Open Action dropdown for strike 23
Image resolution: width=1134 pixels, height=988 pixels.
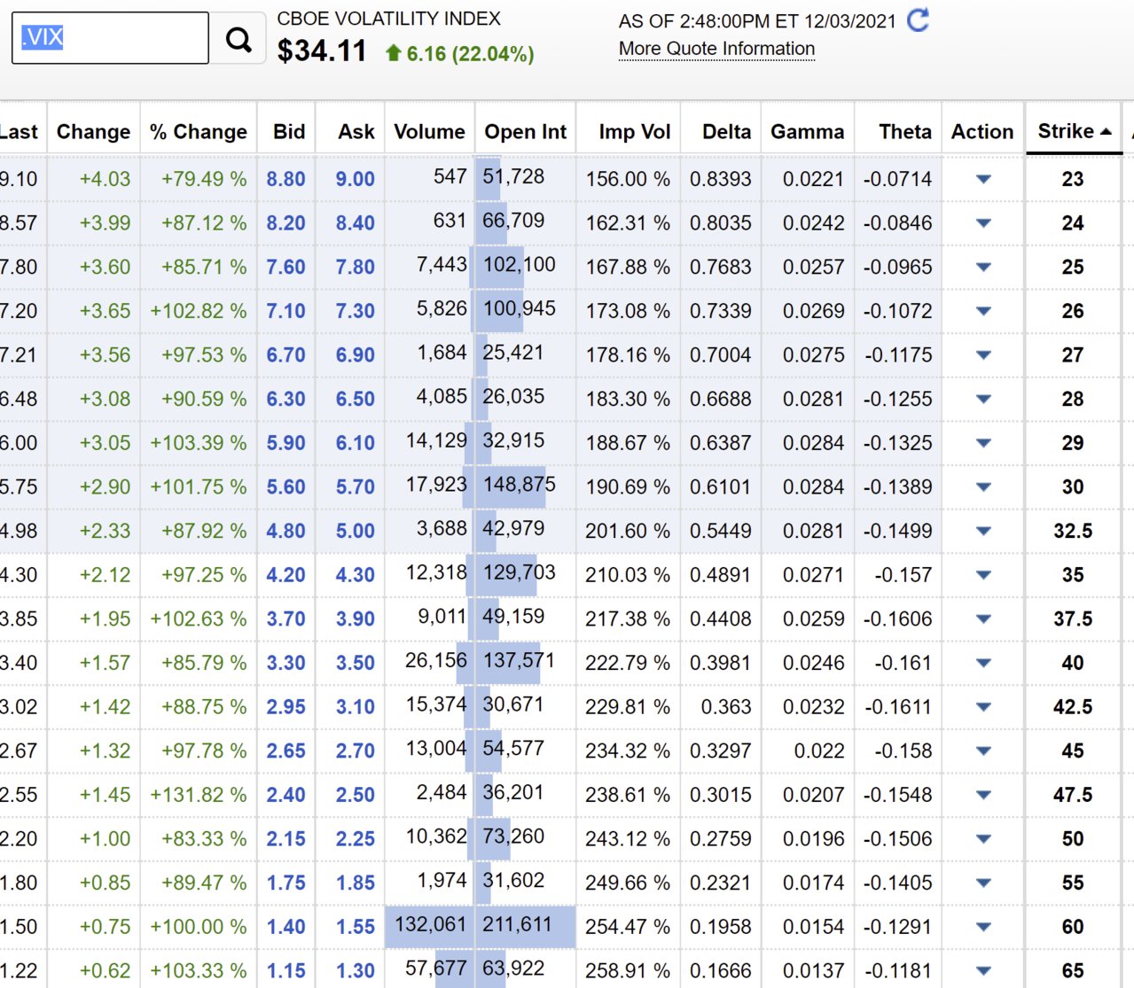tap(983, 179)
